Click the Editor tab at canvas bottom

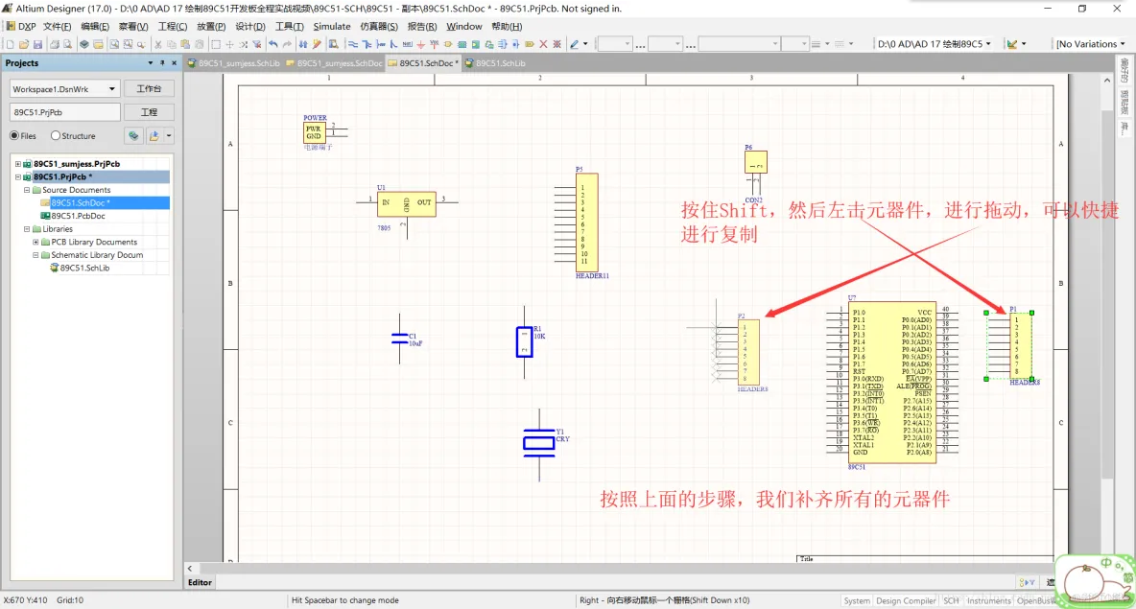pyautogui.click(x=200, y=582)
